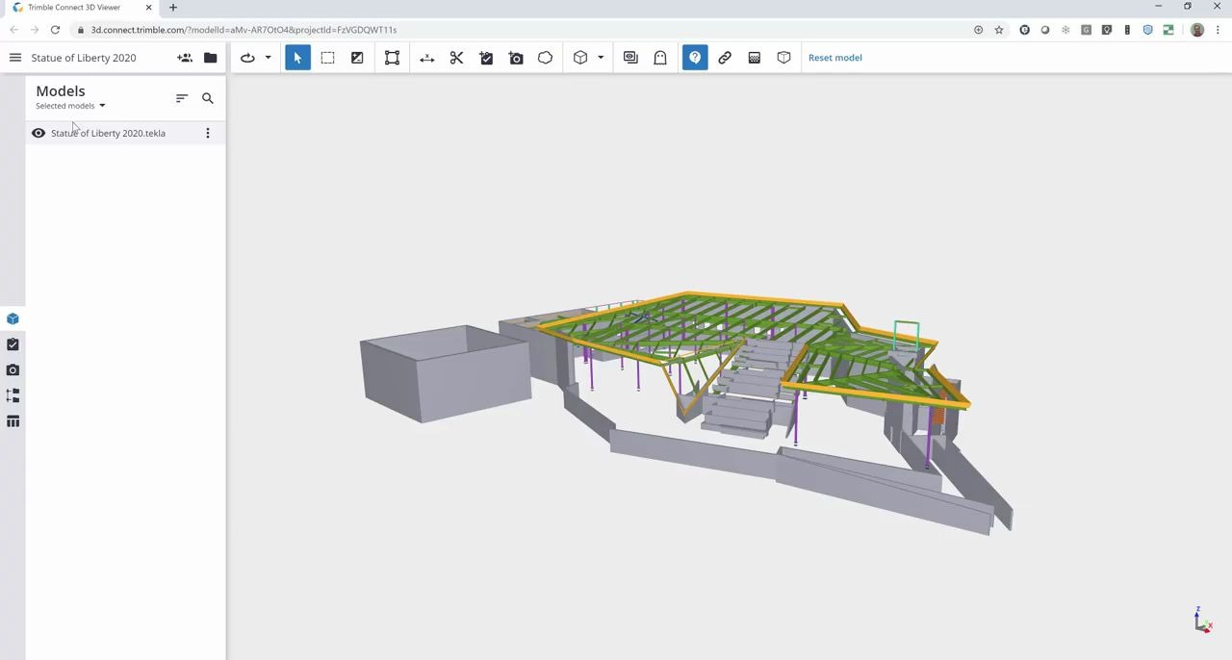Click the Reset model button
1232x660 pixels.
[x=834, y=57]
